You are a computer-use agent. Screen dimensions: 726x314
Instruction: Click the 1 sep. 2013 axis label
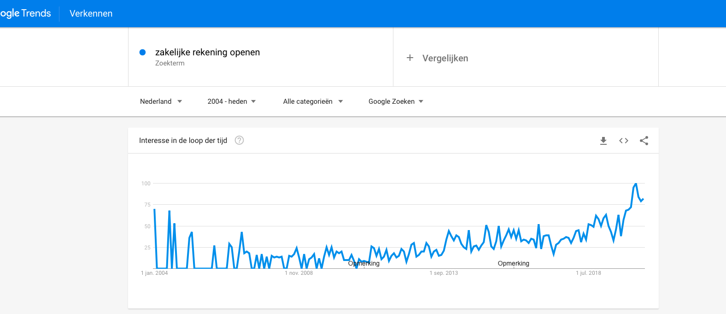coord(444,273)
